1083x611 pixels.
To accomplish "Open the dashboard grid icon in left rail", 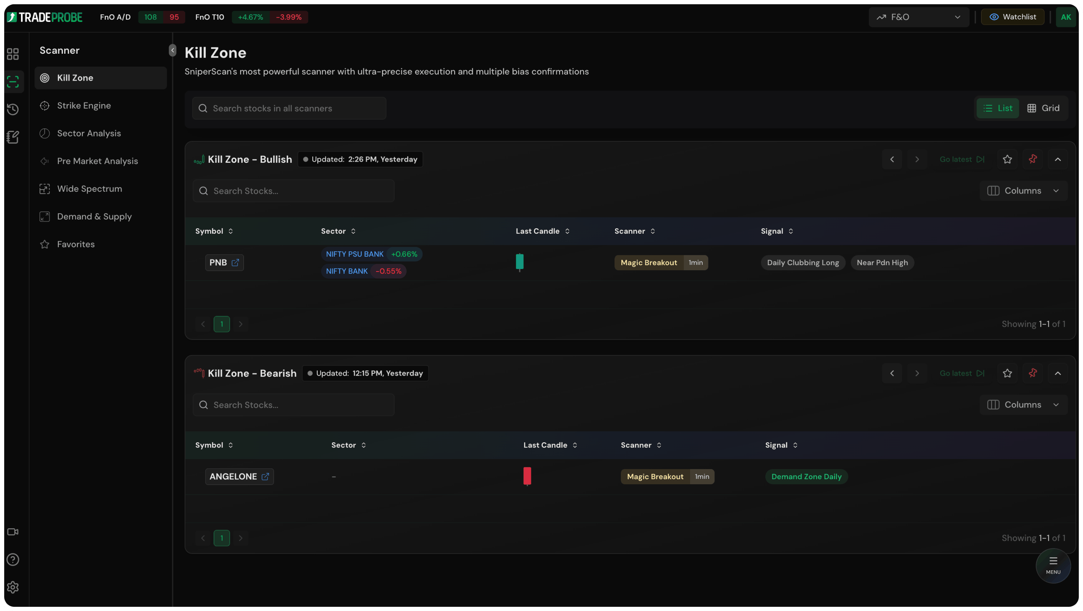I will point(13,54).
